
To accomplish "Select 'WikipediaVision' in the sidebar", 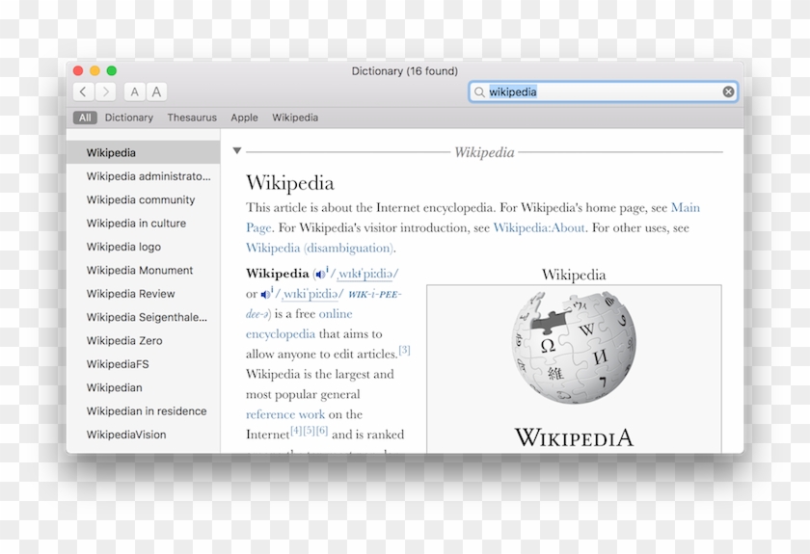I will coord(143,435).
